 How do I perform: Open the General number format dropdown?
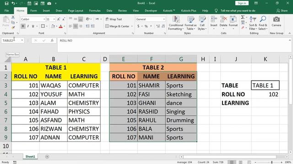(x=164, y=19)
